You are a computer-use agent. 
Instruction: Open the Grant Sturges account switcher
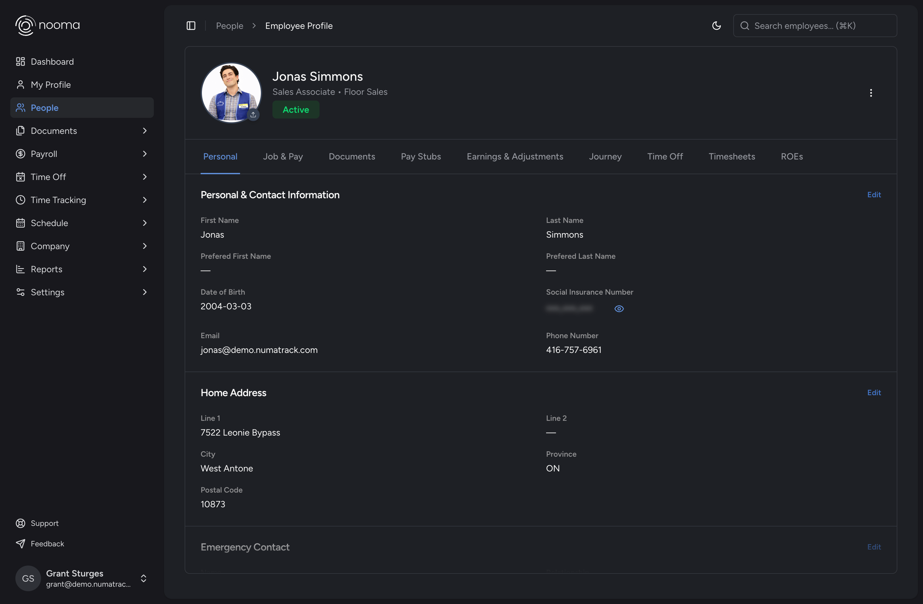[x=82, y=578]
